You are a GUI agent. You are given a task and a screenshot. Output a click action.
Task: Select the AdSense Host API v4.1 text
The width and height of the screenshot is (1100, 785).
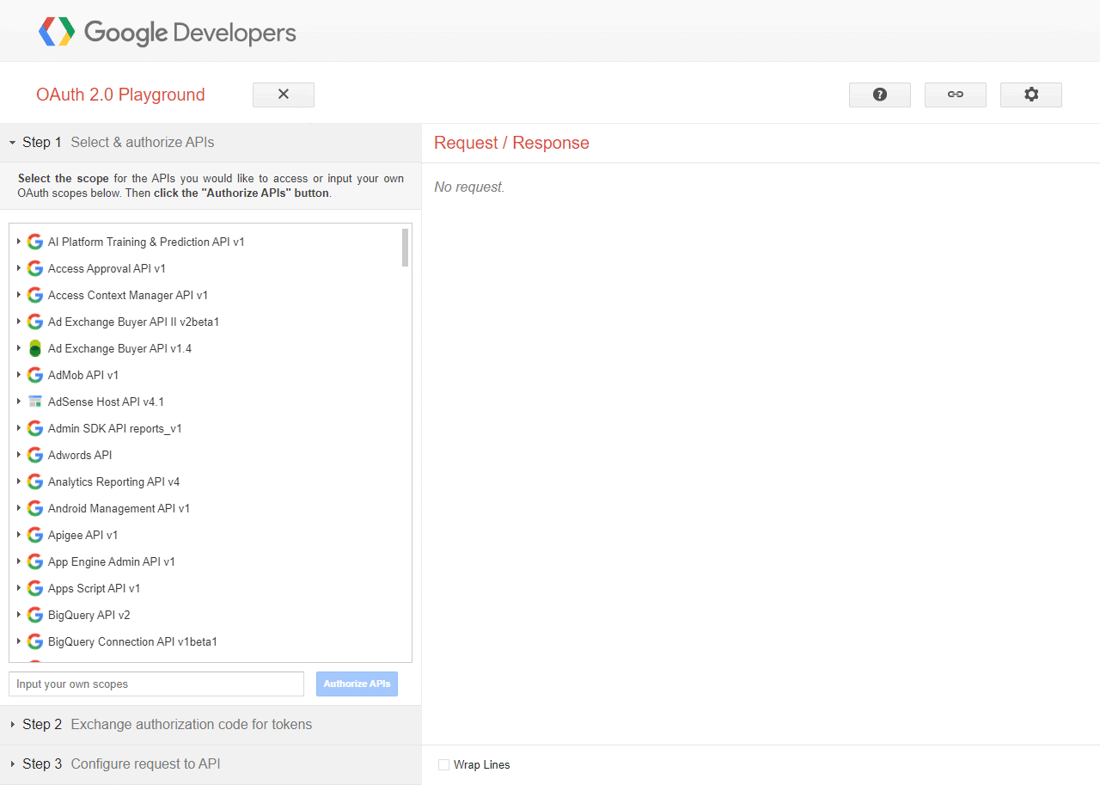106,402
